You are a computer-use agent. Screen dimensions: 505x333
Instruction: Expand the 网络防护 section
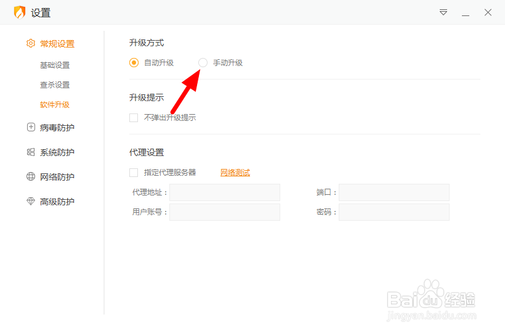[x=57, y=177]
